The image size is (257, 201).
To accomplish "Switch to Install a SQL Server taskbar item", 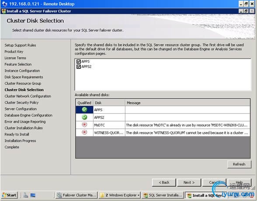I will (206, 195).
